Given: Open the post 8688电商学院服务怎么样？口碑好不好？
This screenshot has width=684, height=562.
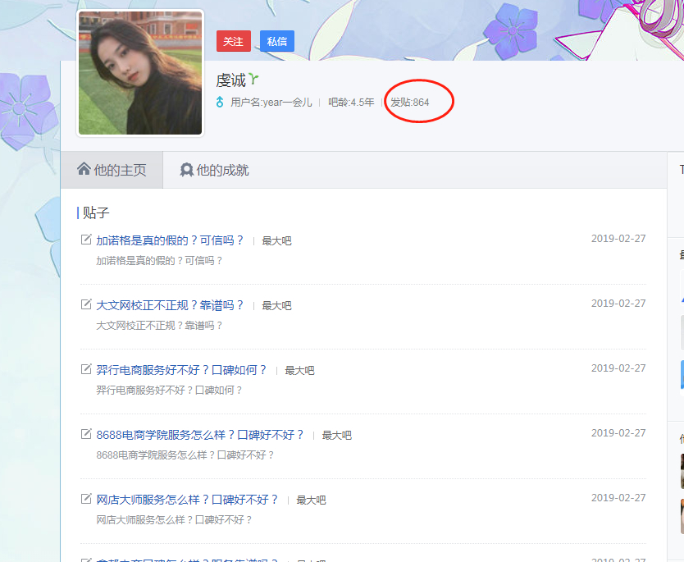Looking at the screenshot, I should tap(200, 435).
